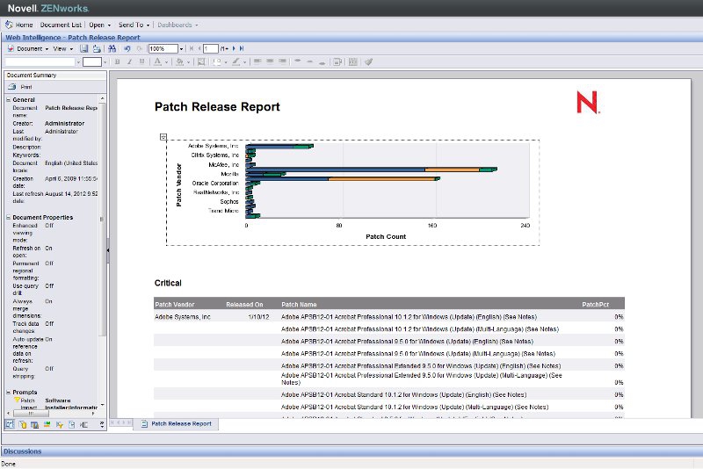703x469 pixels.
Task: Show the Document Summary panel icon
Action: pos(10,424)
